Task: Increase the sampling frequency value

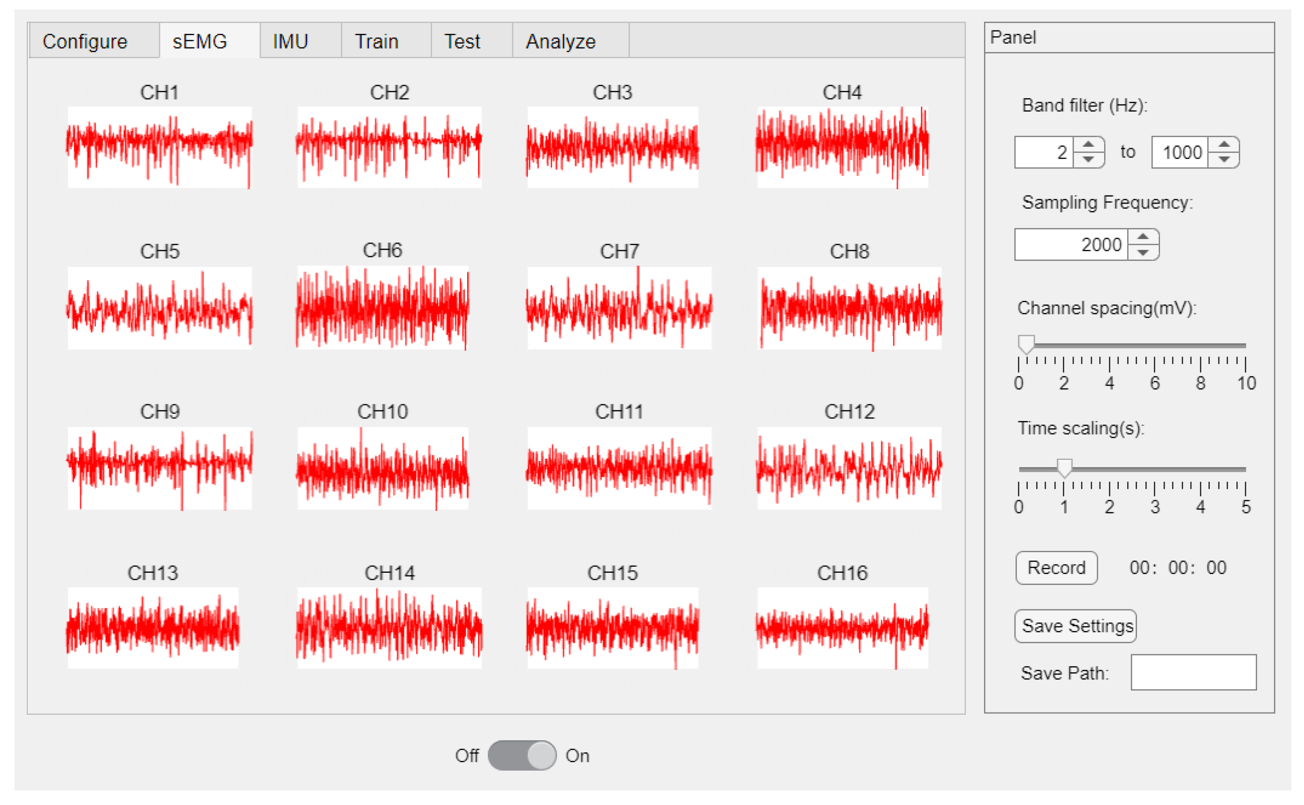Action: pos(1142,237)
